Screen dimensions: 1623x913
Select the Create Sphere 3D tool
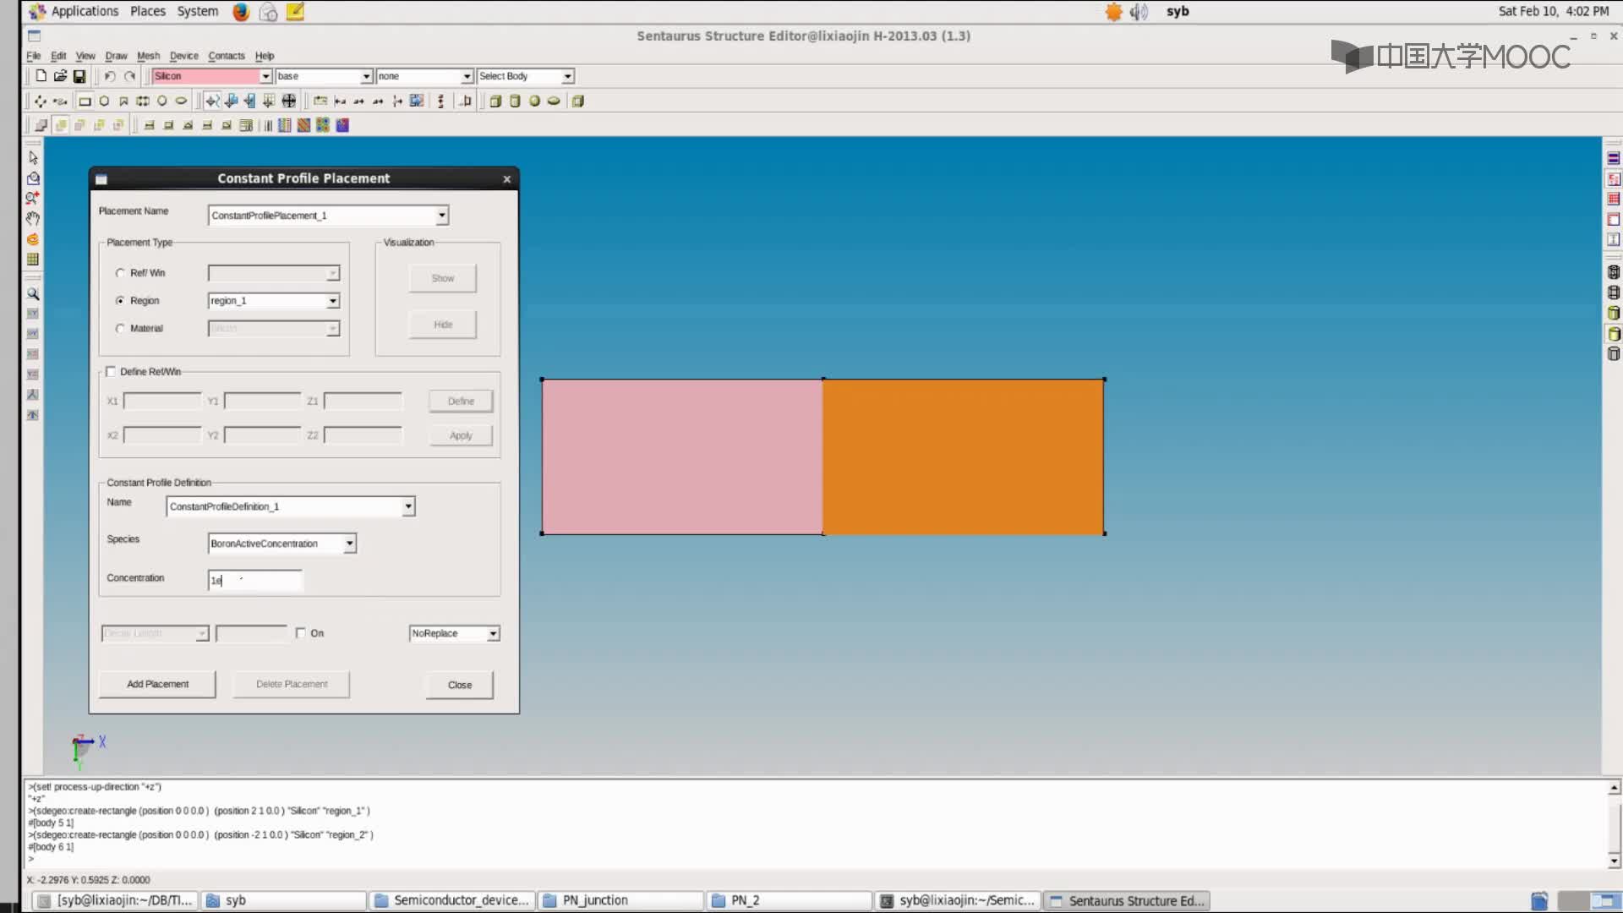pos(534,101)
